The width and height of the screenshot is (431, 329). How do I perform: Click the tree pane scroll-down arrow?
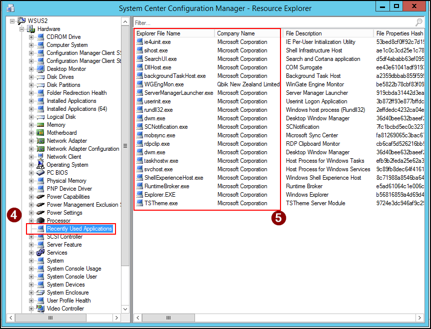[x=125, y=309]
